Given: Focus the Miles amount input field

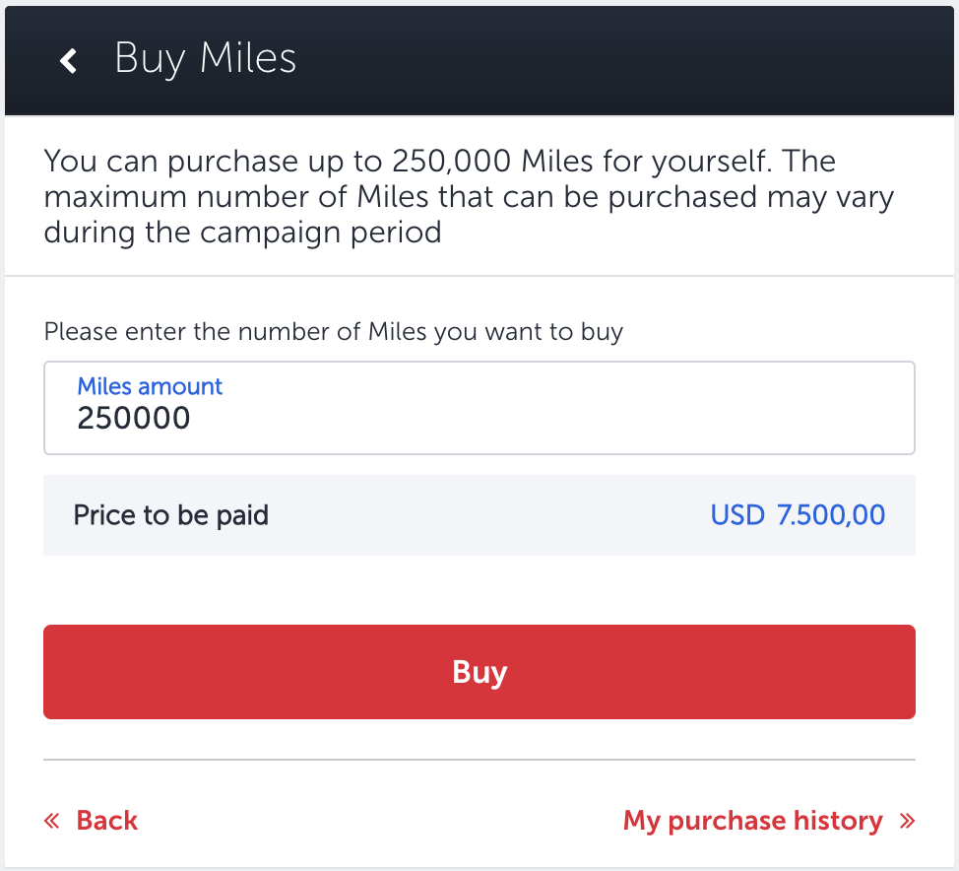Looking at the screenshot, I should [x=479, y=408].
